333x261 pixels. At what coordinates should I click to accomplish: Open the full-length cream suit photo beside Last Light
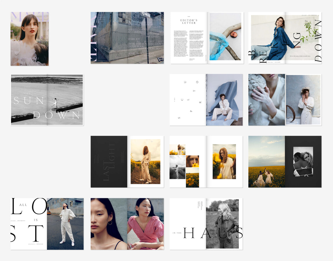[x=145, y=162]
